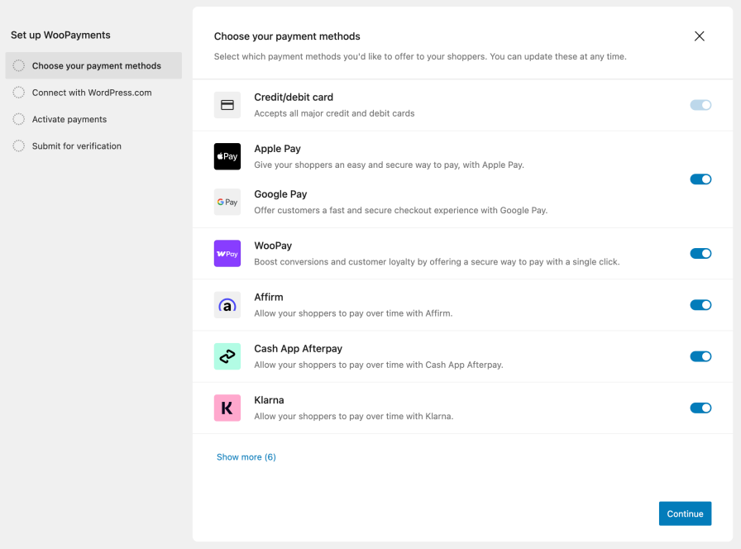The image size is (741, 549).
Task: Click the Google Pay logo icon
Action: point(227,202)
